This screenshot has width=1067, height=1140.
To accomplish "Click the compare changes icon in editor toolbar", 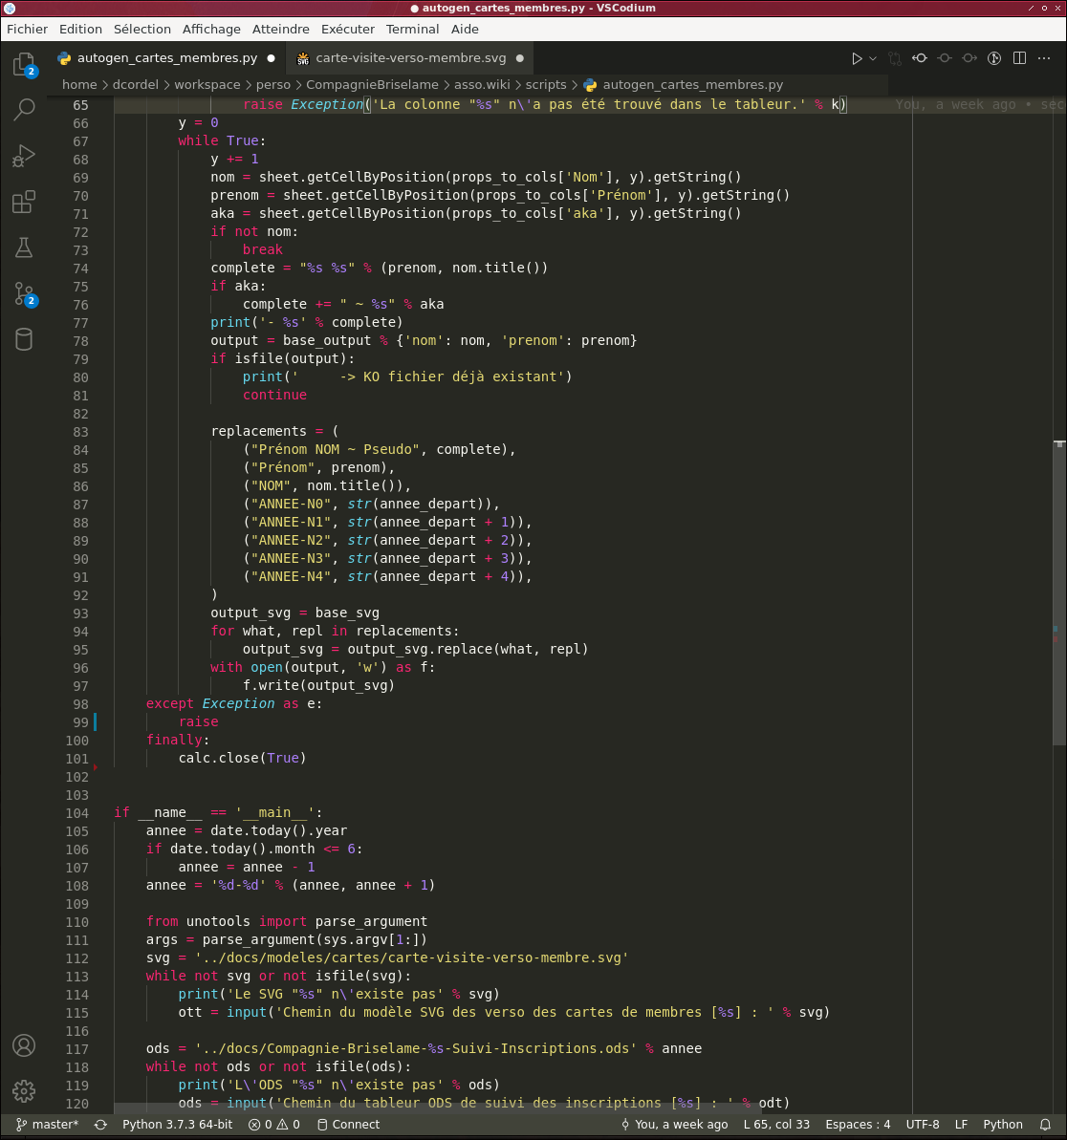I will [895, 58].
